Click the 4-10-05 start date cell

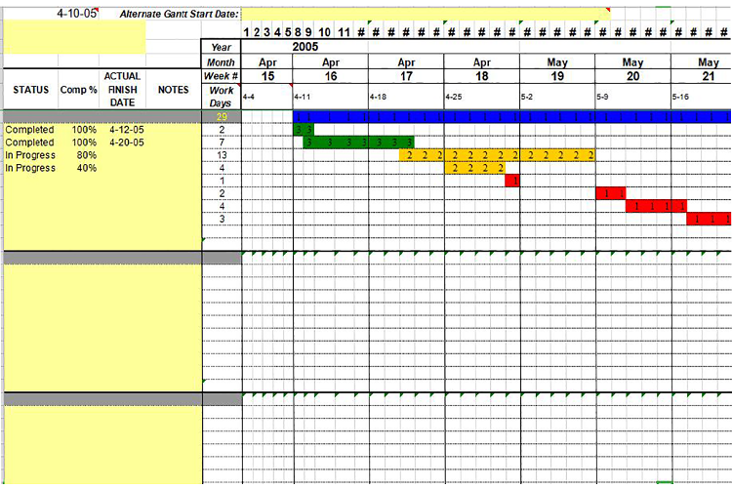pos(76,15)
